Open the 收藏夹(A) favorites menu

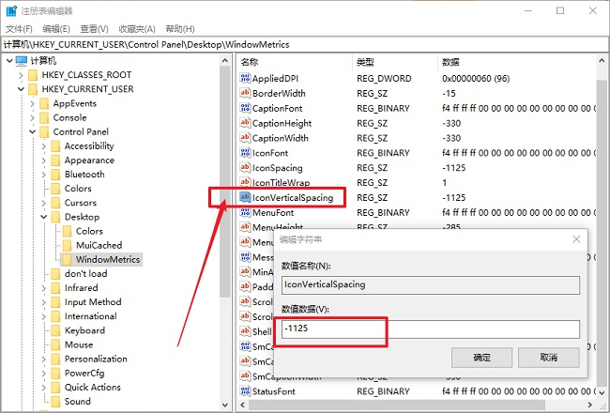137,29
